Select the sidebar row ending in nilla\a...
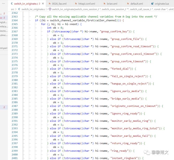 click(4, 26)
